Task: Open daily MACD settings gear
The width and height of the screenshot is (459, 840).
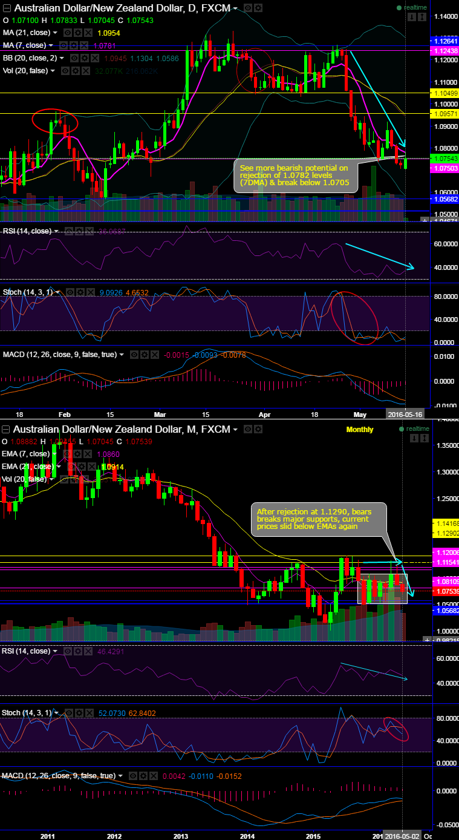Action: pyautogui.click(x=145, y=355)
